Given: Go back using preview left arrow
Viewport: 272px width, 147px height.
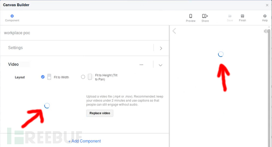Looking at the screenshot, I should click(x=174, y=31).
